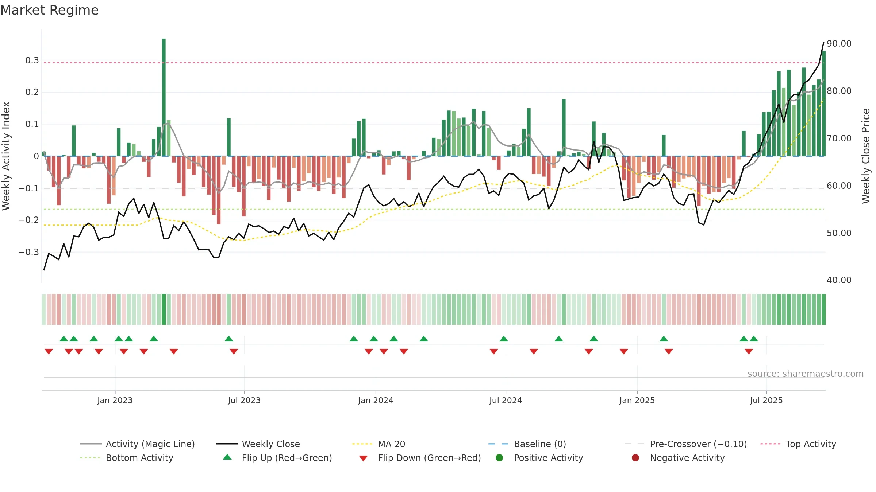Click the 40.00 price axis value
The width and height of the screenshot is (876, 492).
click(x=839, y=280)
